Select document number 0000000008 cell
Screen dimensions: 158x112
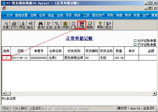(x=39, y=58)
